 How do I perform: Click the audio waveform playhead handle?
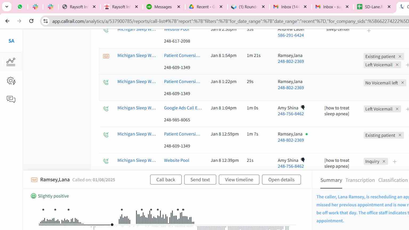click(112, 225)
